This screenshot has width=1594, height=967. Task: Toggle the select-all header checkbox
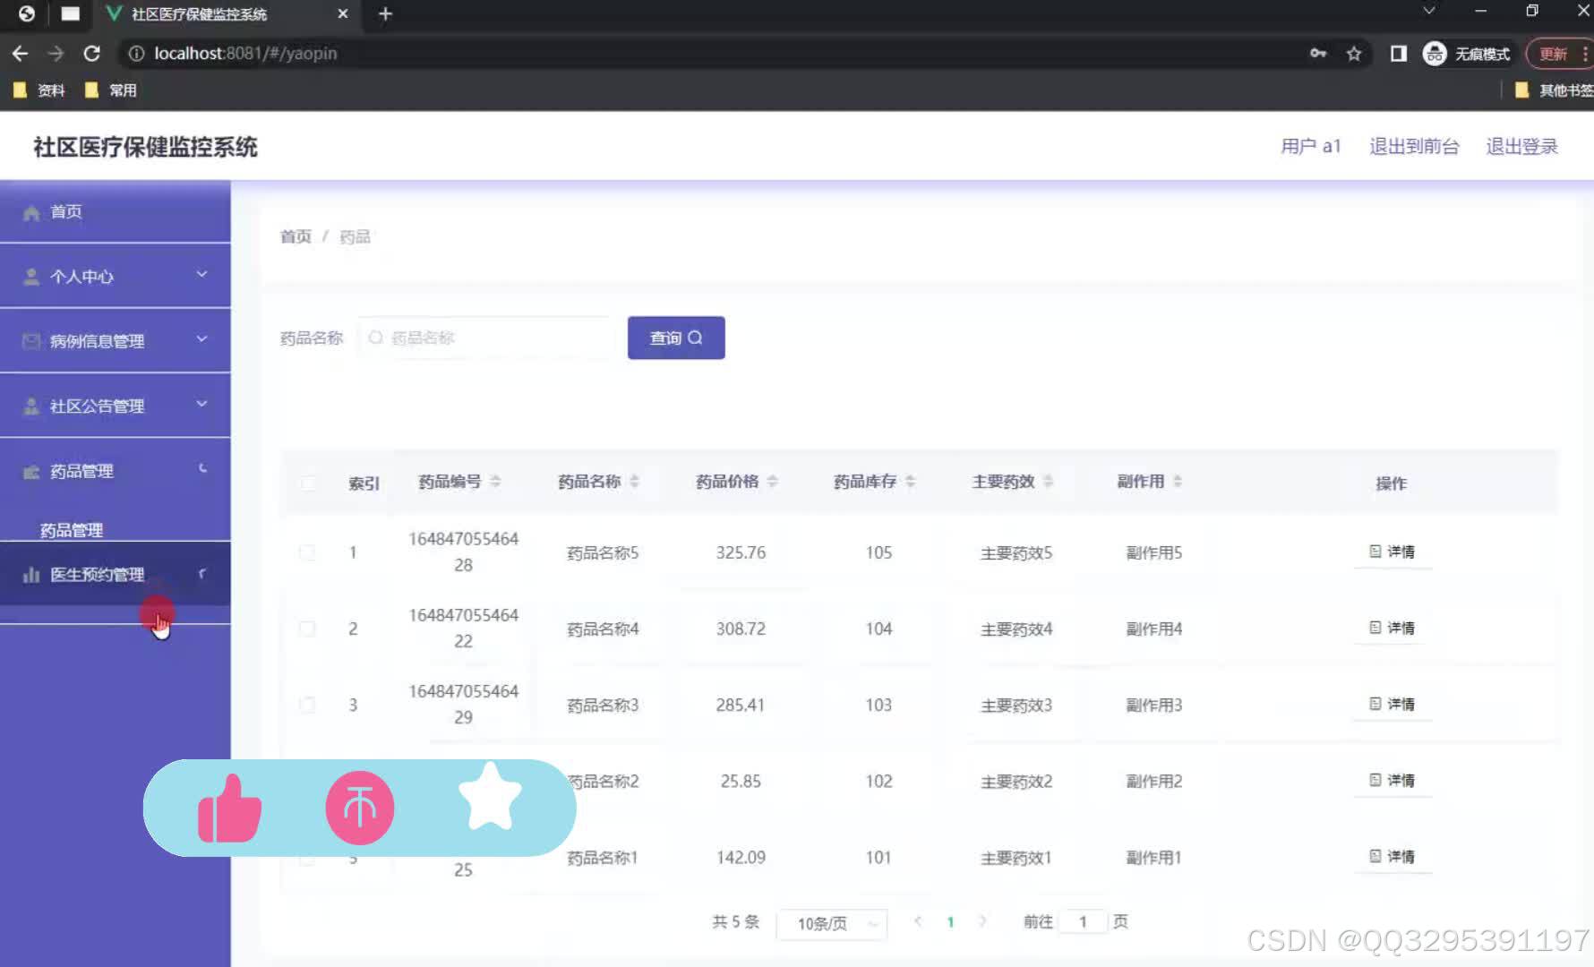[307, 483]
